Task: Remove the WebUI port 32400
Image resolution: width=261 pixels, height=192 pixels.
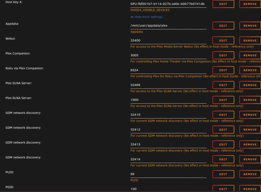Action: click(250, 40)
